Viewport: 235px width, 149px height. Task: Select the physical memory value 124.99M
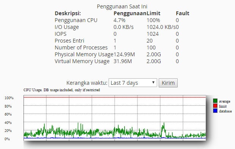124,54
